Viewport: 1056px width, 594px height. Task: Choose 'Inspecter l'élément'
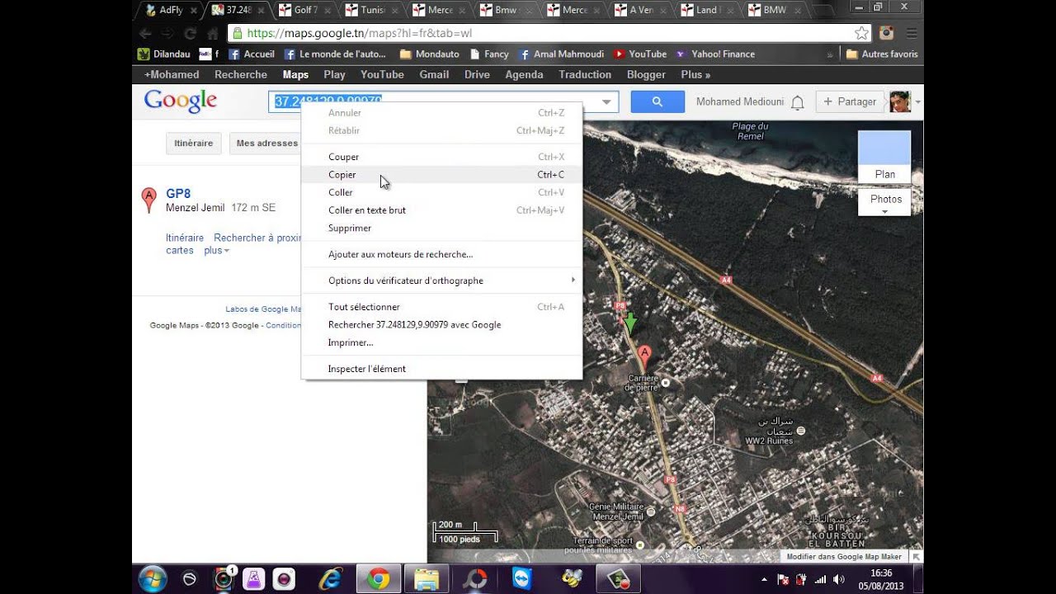point(441,369)
